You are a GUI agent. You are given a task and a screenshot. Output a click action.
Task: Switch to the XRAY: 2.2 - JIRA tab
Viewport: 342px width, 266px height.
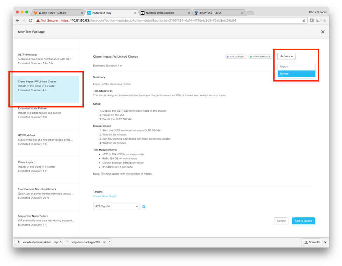(219, 13)
